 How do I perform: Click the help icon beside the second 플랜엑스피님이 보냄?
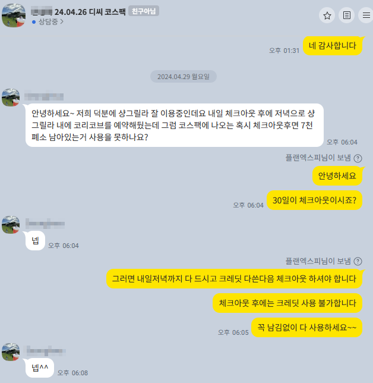click(x=358, y=261)
